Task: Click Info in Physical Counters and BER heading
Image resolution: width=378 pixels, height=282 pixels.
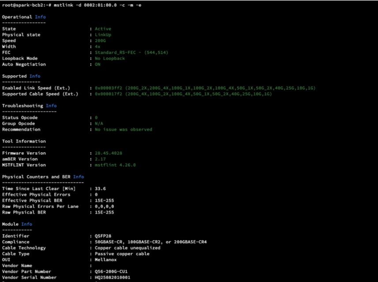Action: point(79,177)
